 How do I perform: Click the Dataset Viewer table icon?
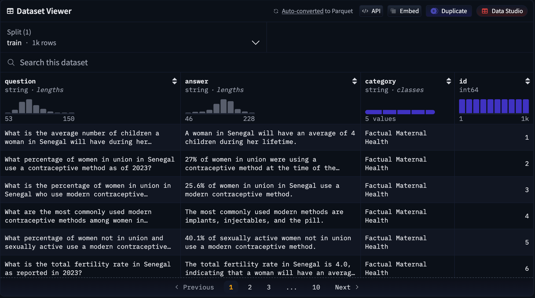click(10, 11)
